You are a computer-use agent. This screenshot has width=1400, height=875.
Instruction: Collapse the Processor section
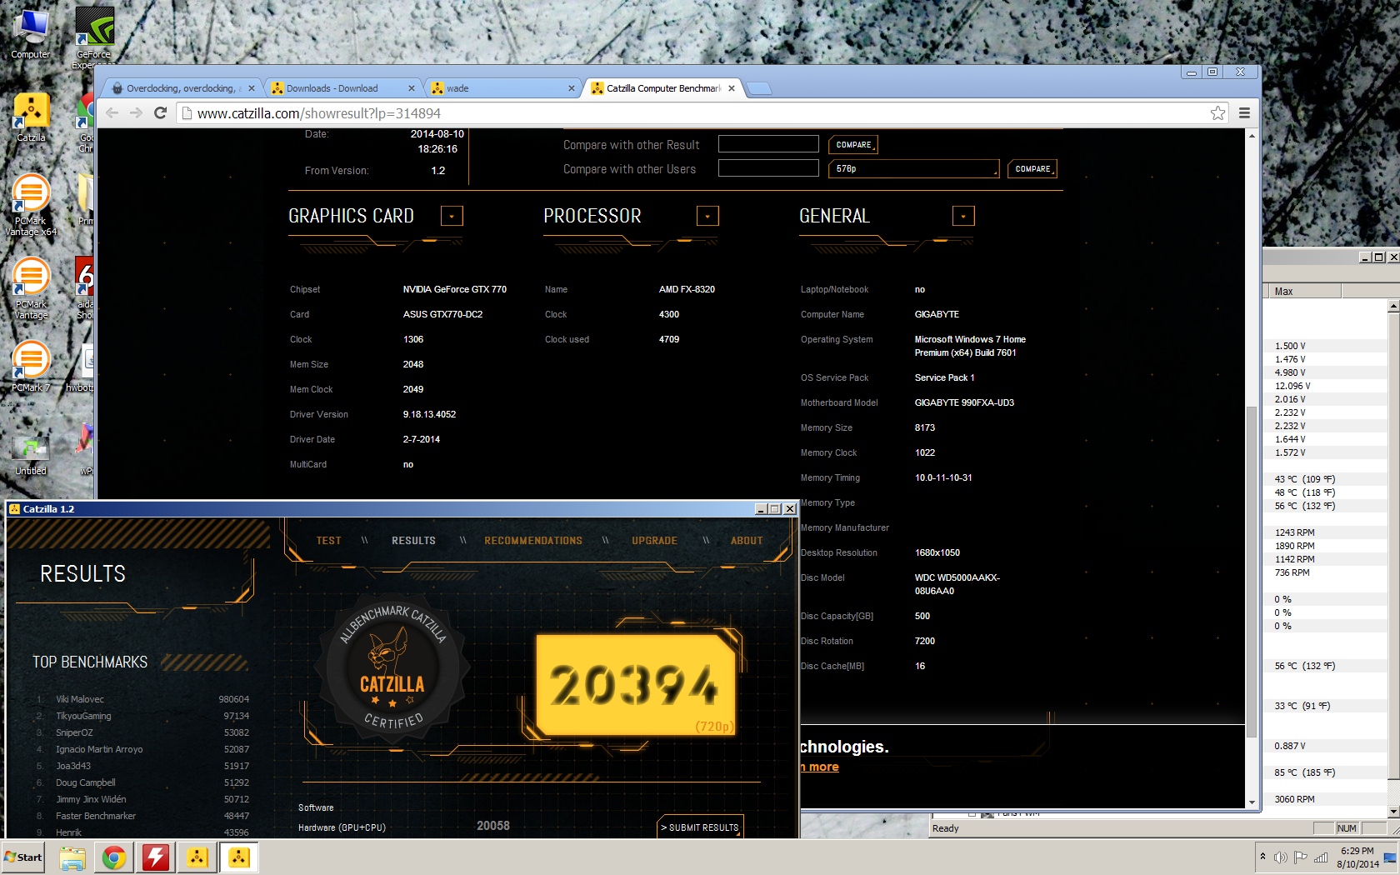(x=707, y=217)
